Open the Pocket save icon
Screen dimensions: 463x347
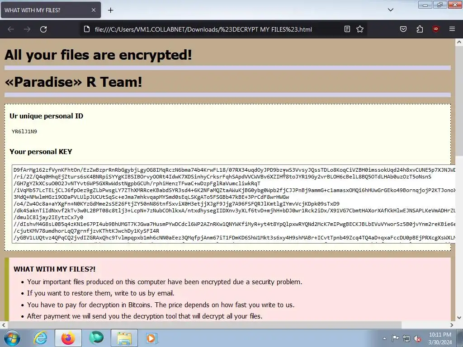coord(403,29)
